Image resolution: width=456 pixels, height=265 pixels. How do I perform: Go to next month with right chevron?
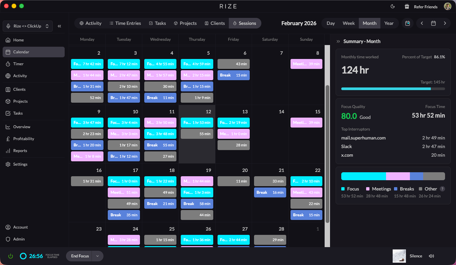pyautogui.click(x=445, y=23)
